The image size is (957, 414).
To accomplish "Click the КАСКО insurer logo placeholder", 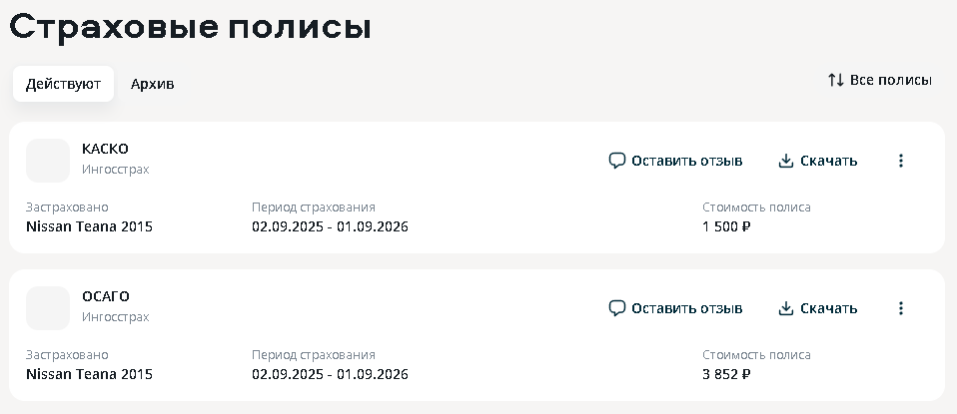I will click(48, 161).
